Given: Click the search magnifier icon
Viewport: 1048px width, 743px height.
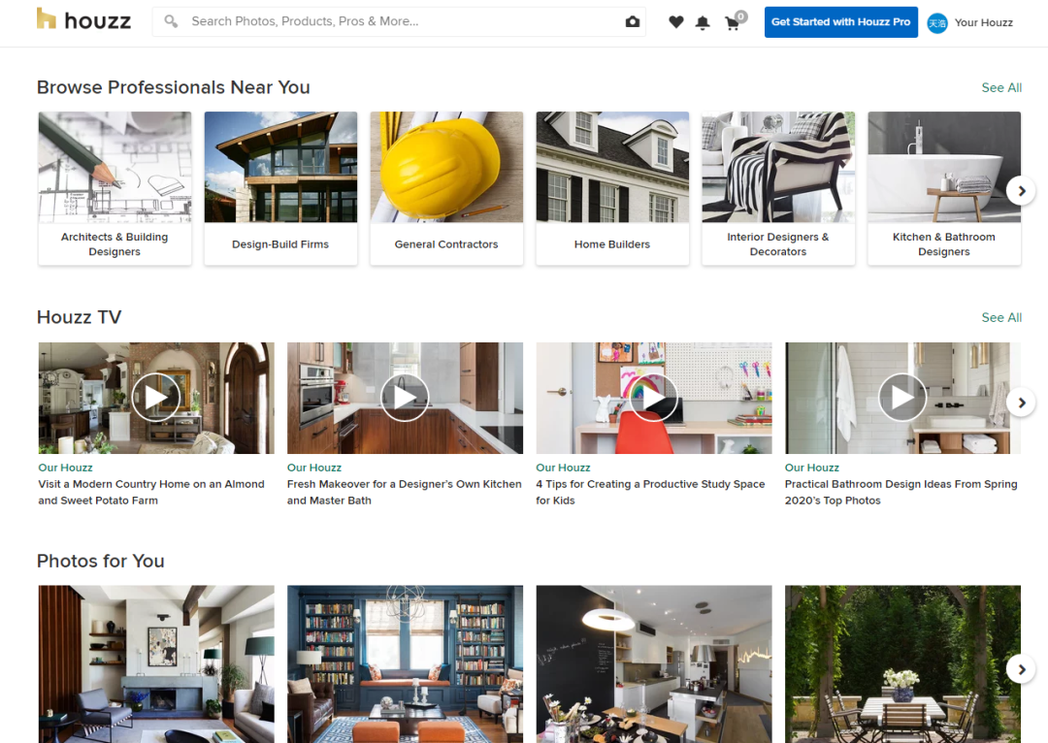Looking at the screenshot, I should 171,21.
